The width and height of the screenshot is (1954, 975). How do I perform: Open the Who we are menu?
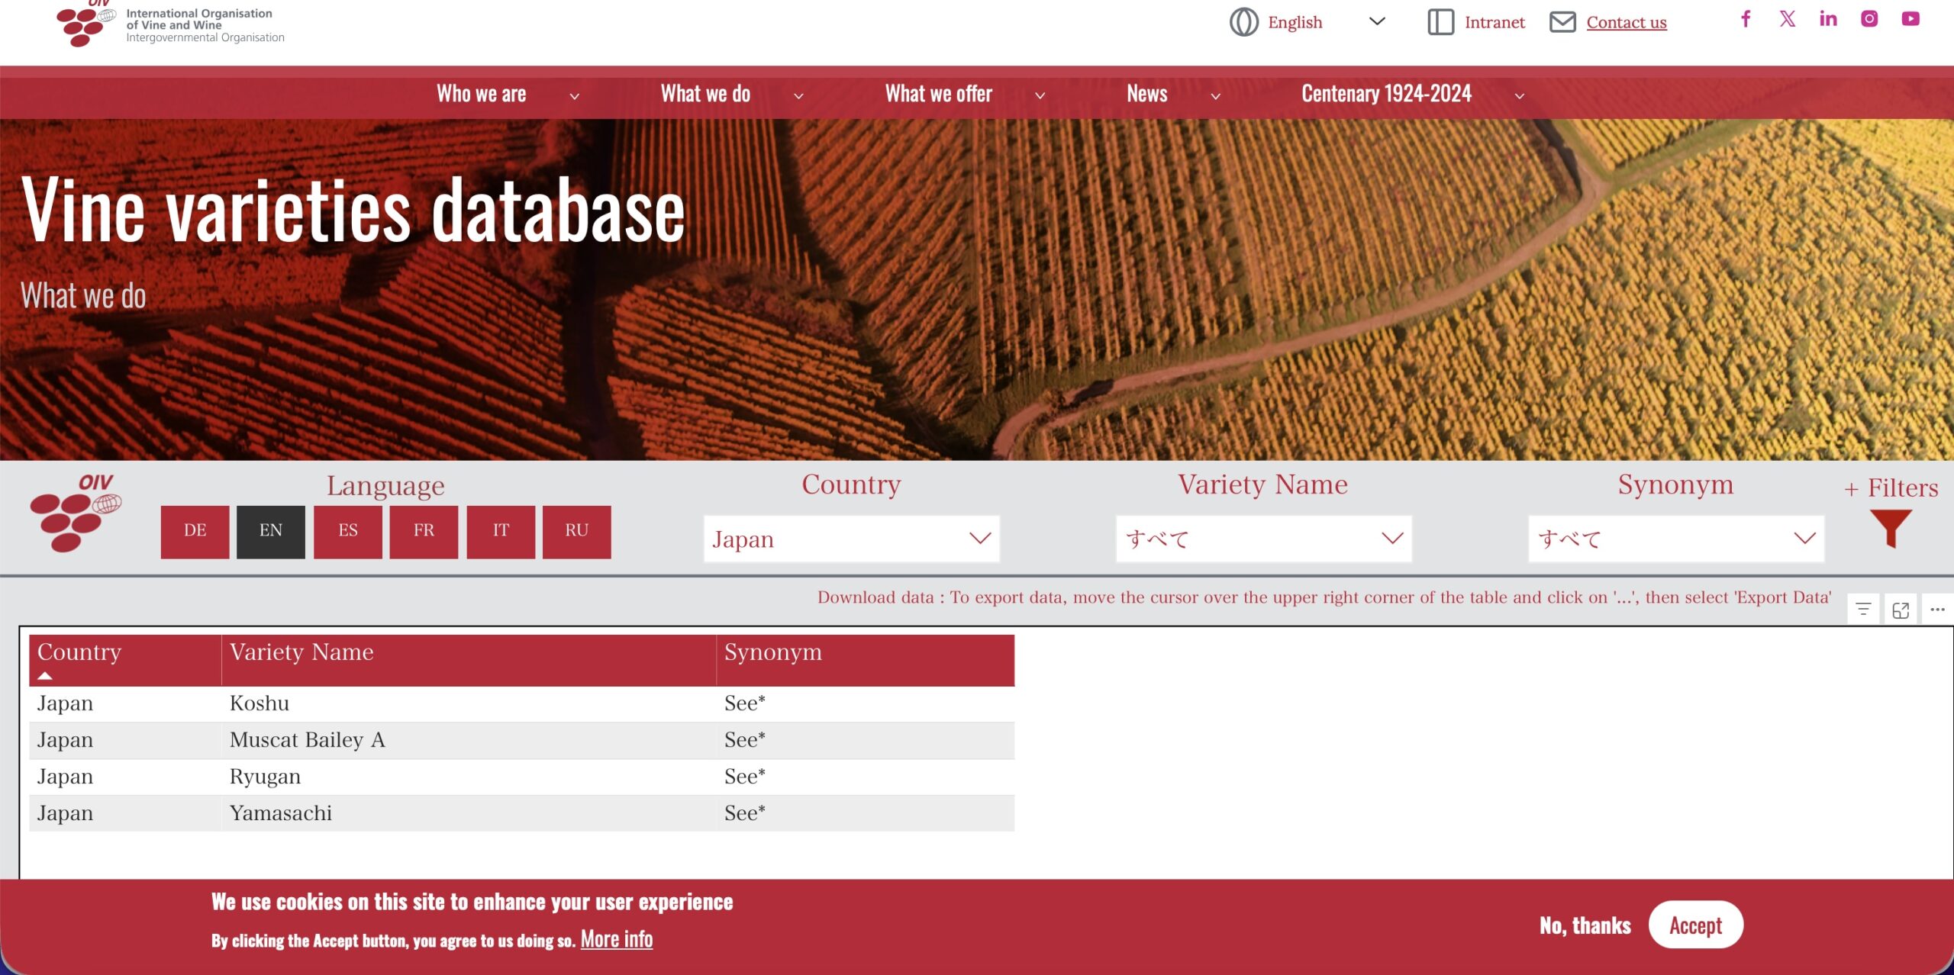click(481, 94)
